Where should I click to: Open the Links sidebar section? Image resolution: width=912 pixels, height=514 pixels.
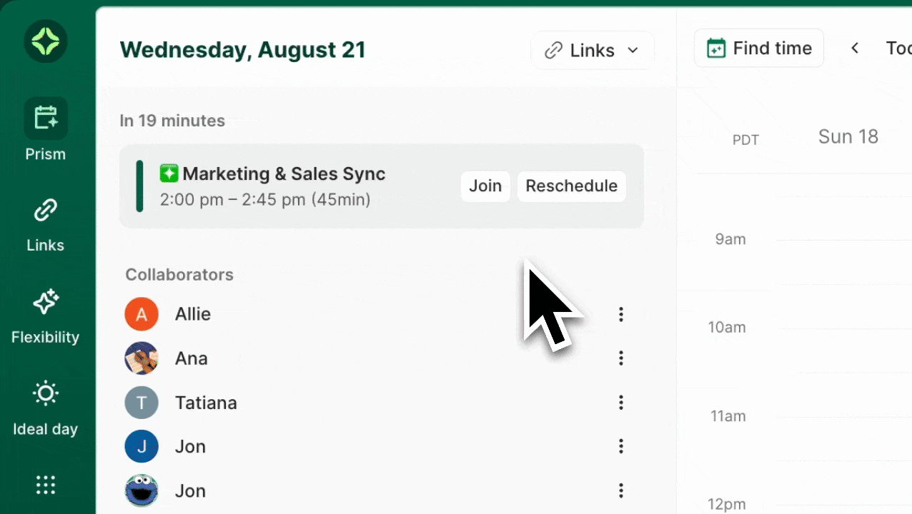(x=46, y=223)
